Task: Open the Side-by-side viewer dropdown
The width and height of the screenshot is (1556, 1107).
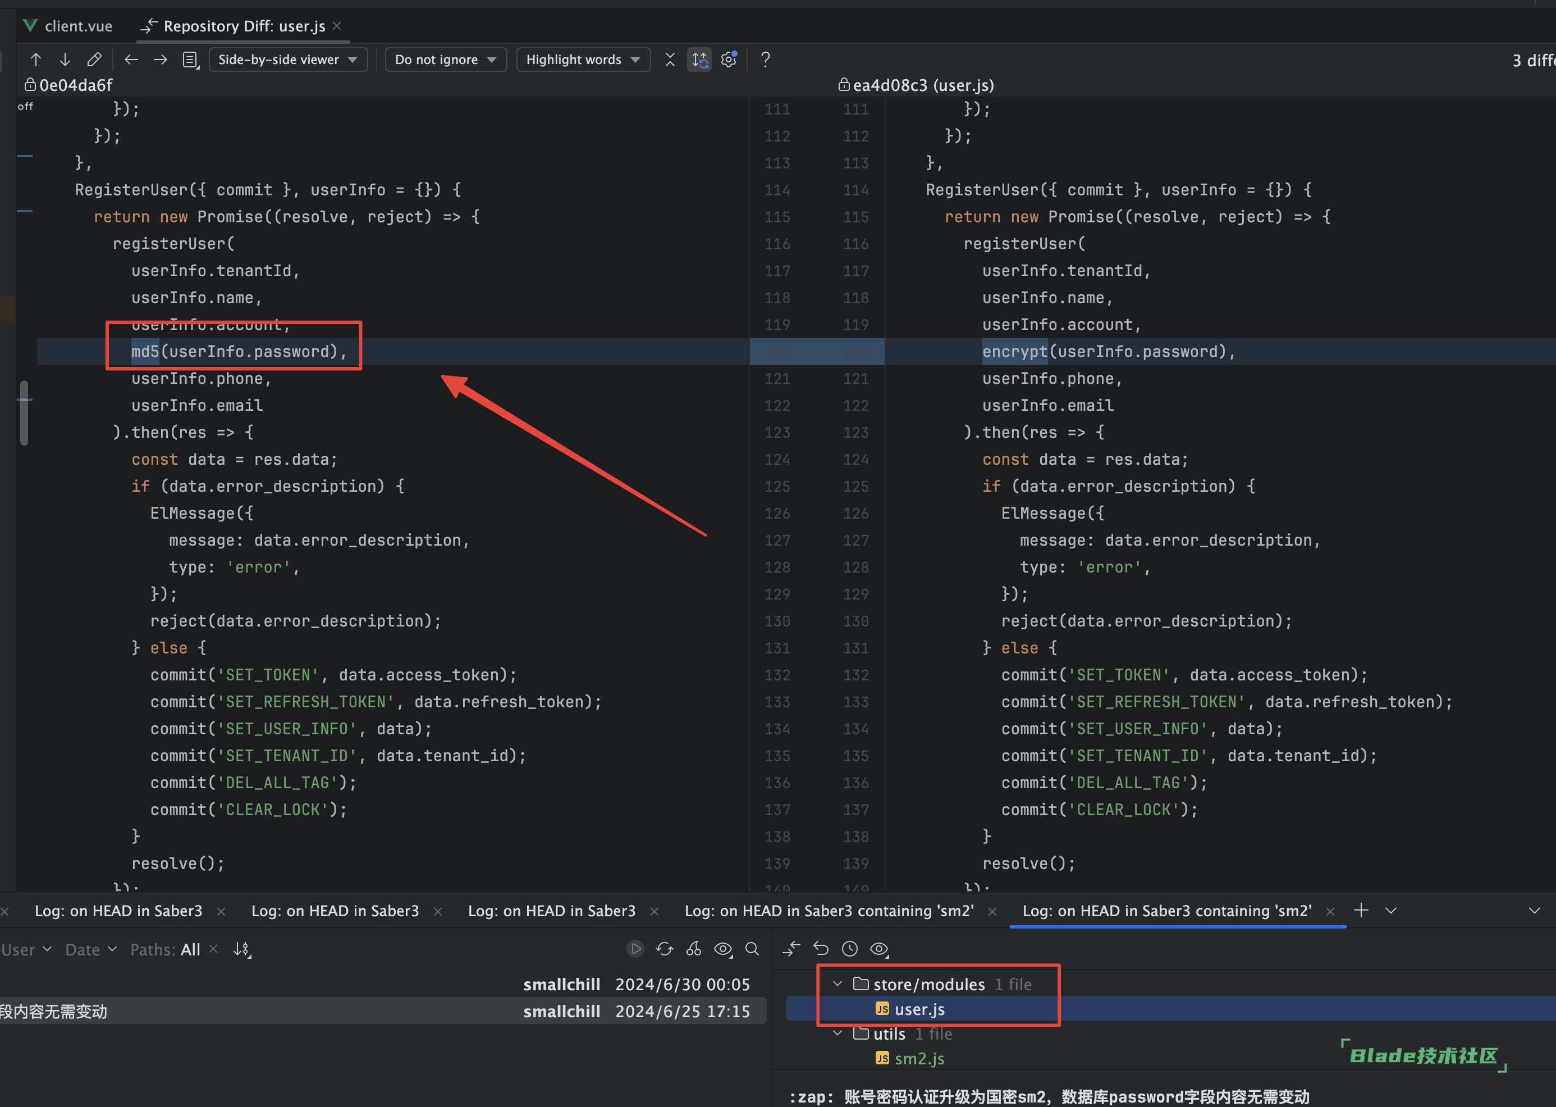Action: click(x=287, y=60)
